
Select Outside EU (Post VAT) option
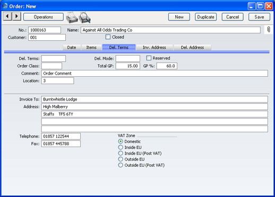(x=121, y=165)
